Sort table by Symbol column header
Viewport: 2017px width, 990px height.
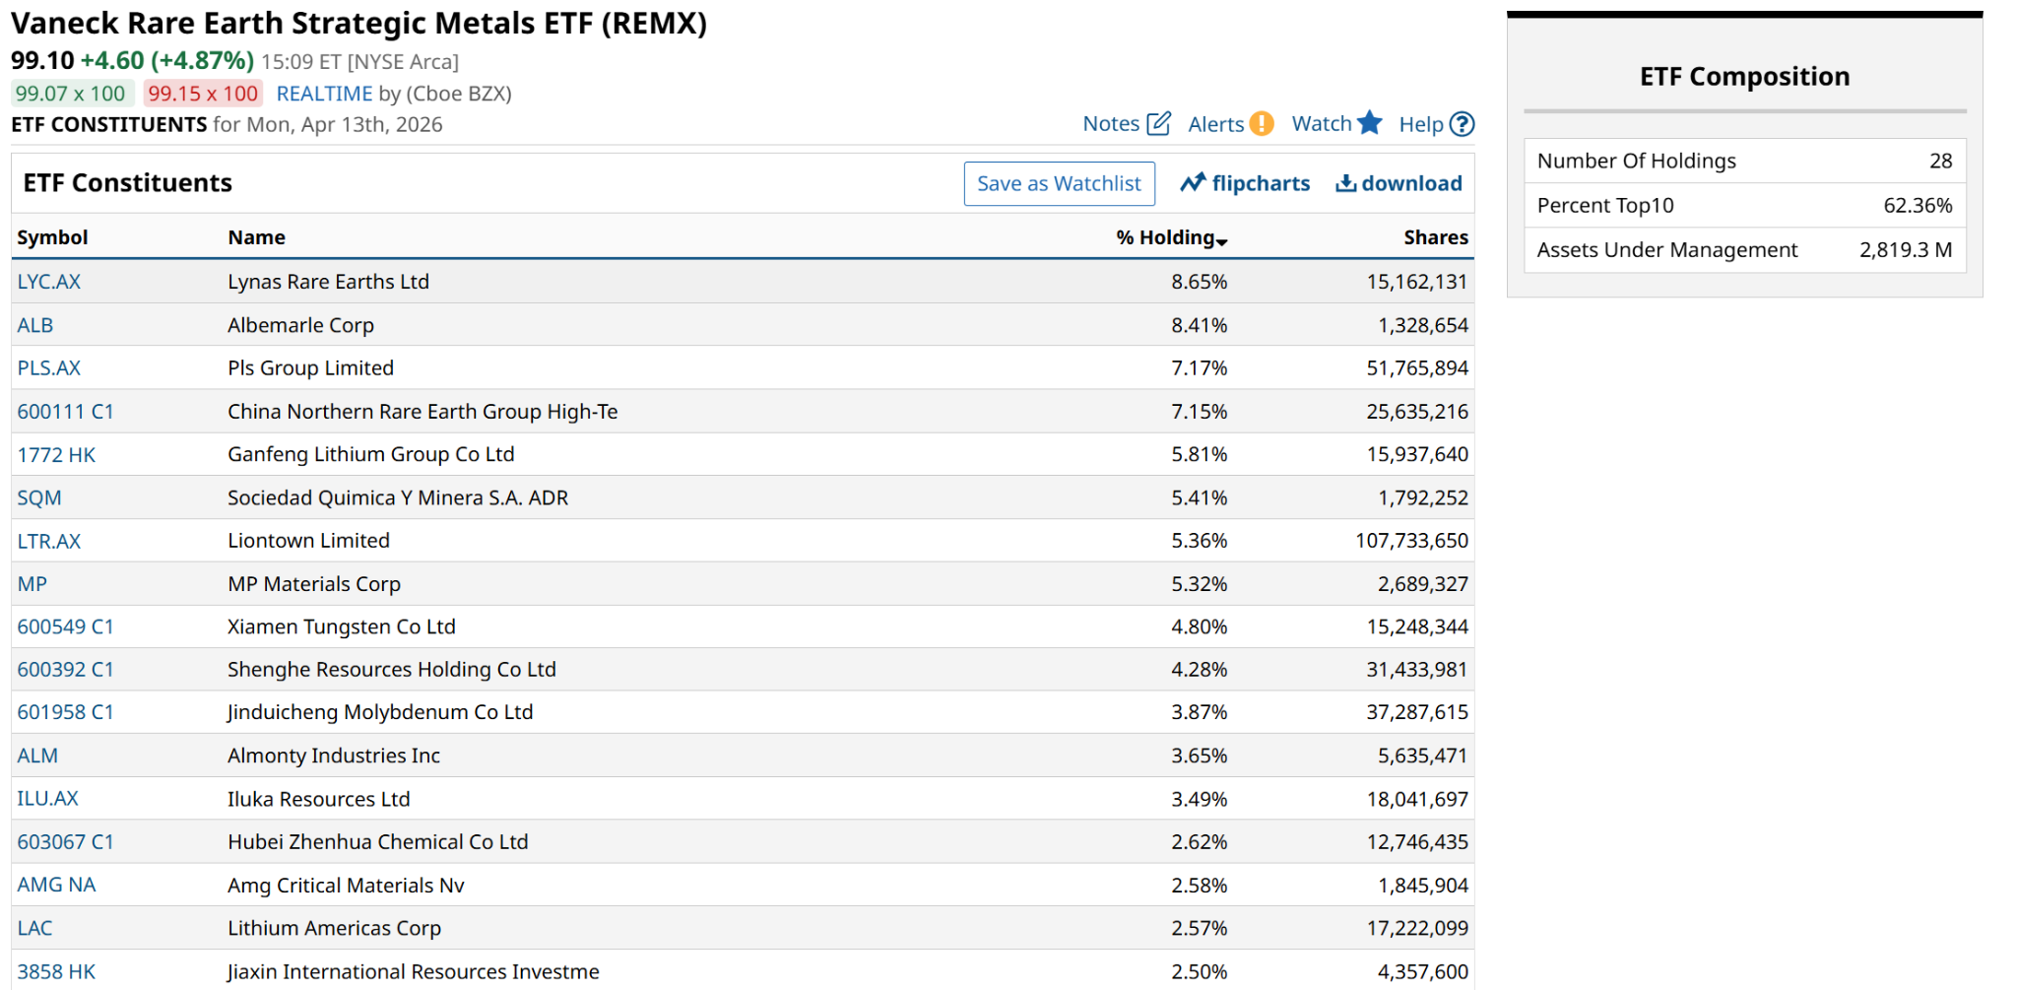pos(52,237)
